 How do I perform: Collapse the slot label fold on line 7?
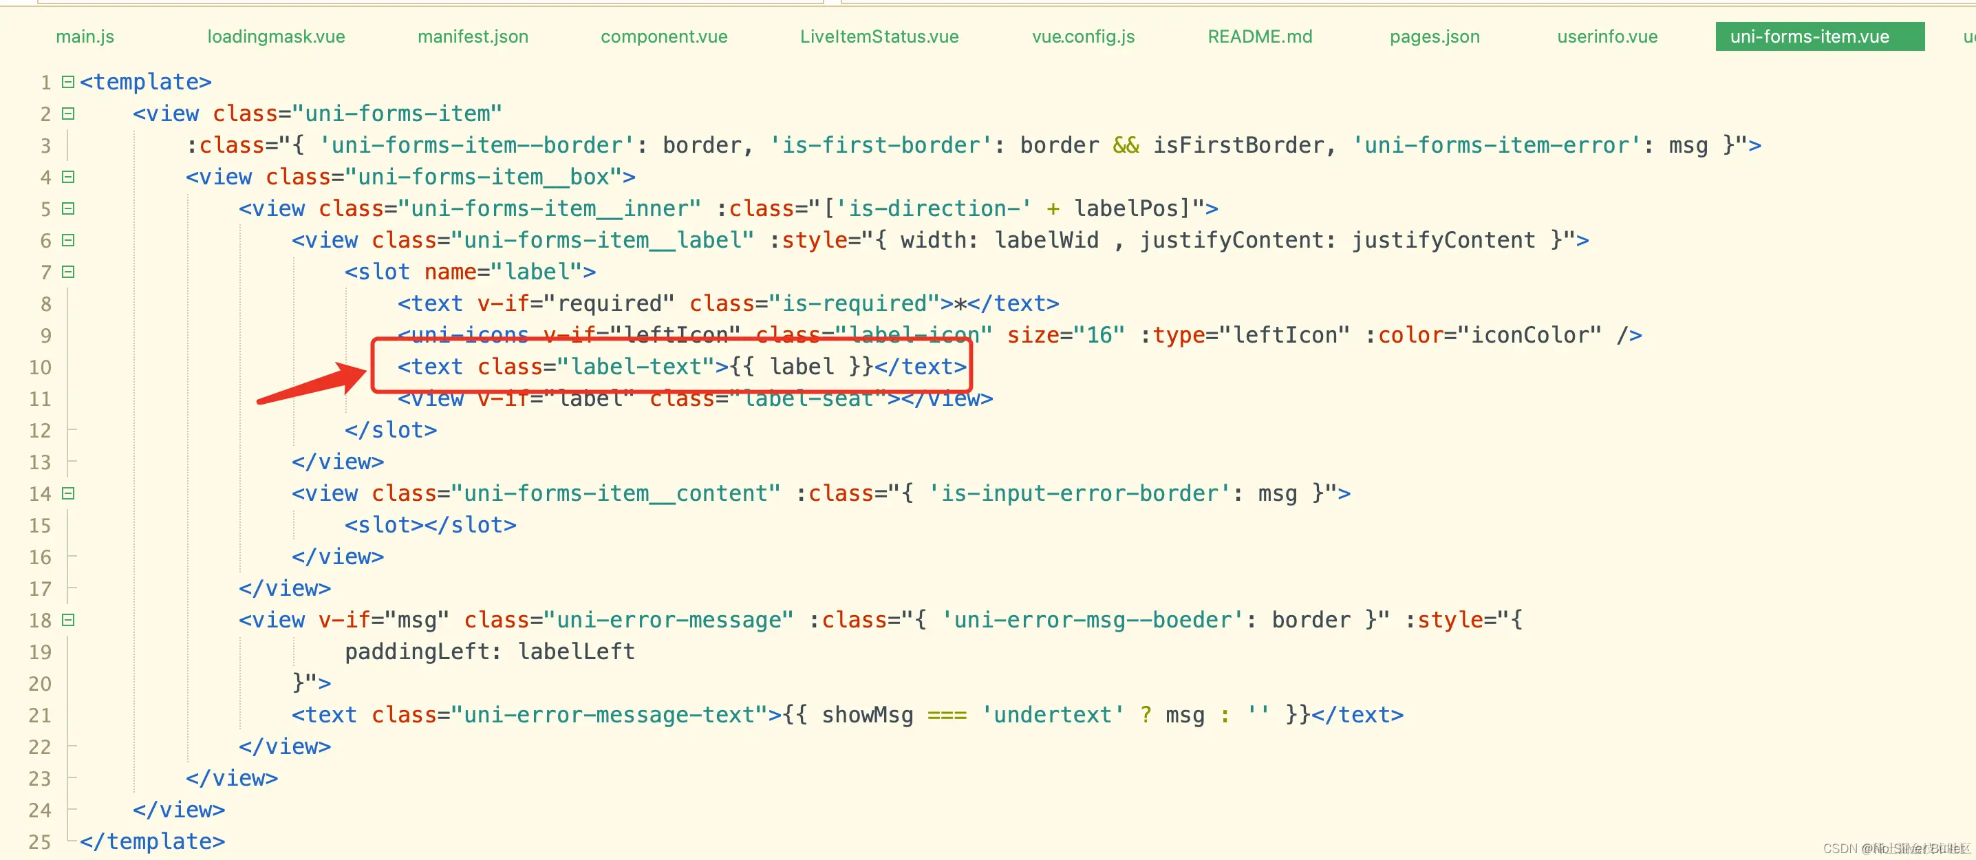(x=68, y=272)
